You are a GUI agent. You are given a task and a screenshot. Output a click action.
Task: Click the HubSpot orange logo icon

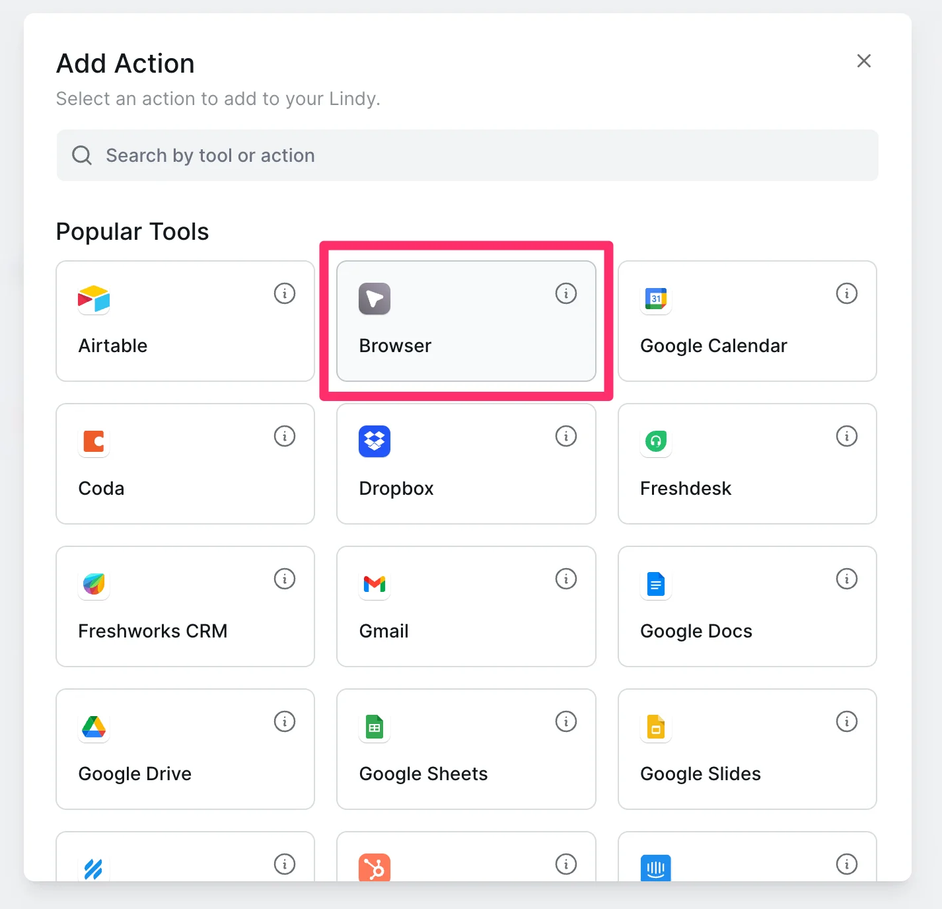pyautogui.click(x=375, y=868)
